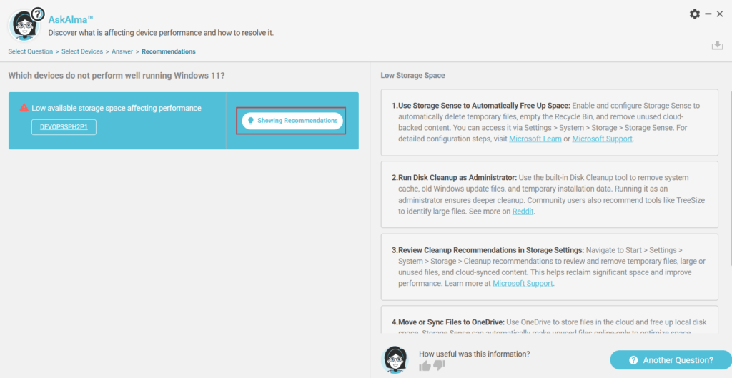The height and width of the screenshot is (378, 732).
Task: Click the Showing Recommendations lightbulb button
Action: click(x=292, y=121)
